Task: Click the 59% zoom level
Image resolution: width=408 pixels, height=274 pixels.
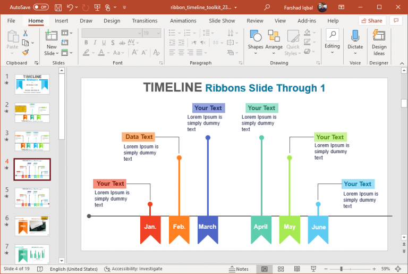Action: (x=385, y=269)
